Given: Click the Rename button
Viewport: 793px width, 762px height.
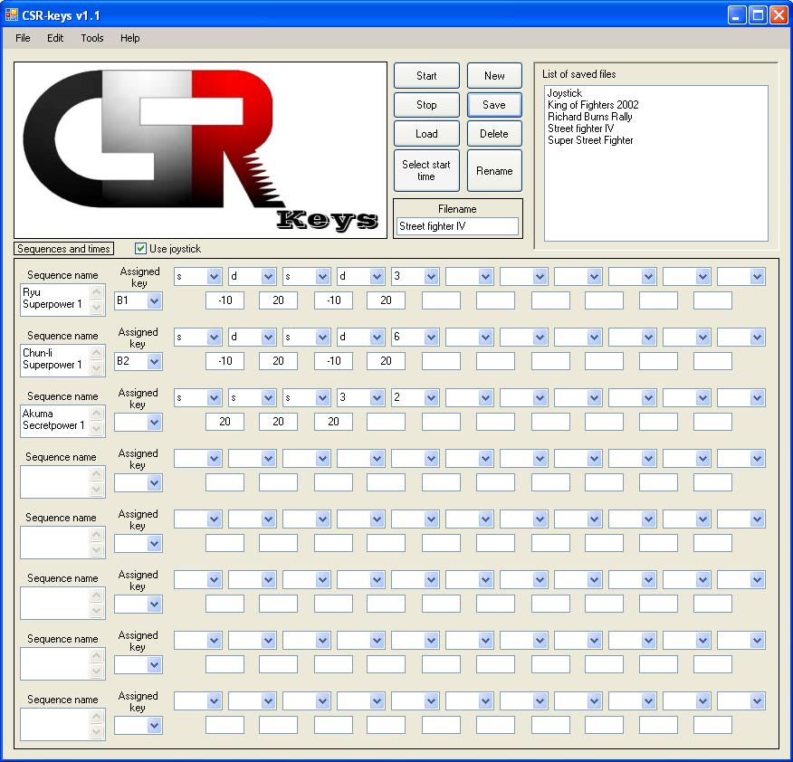Looking at the screenshot, I should 494,170.
